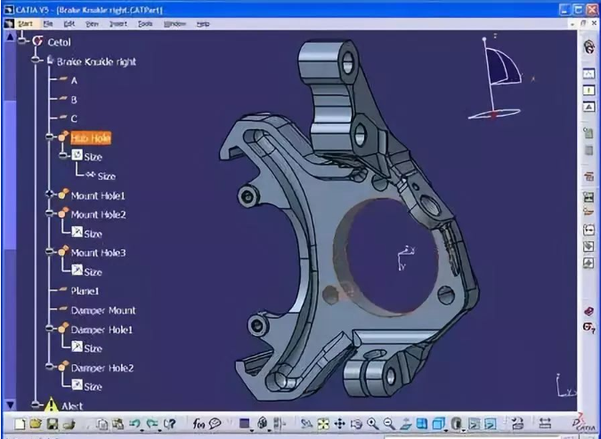Open the Help menu

point(203,24)
